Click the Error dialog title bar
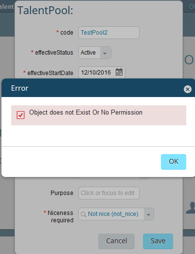Screen dimensions: 195x254 pyautogui.click(x=98, y=88)
